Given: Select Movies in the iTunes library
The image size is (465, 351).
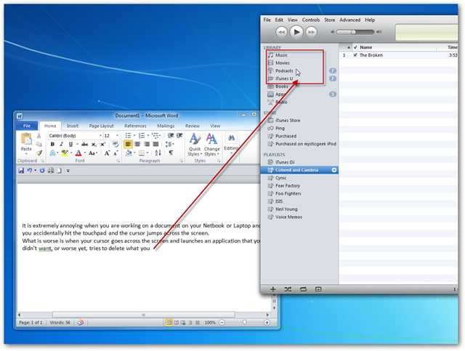Looking at the screenshot, I should (283, 63).
